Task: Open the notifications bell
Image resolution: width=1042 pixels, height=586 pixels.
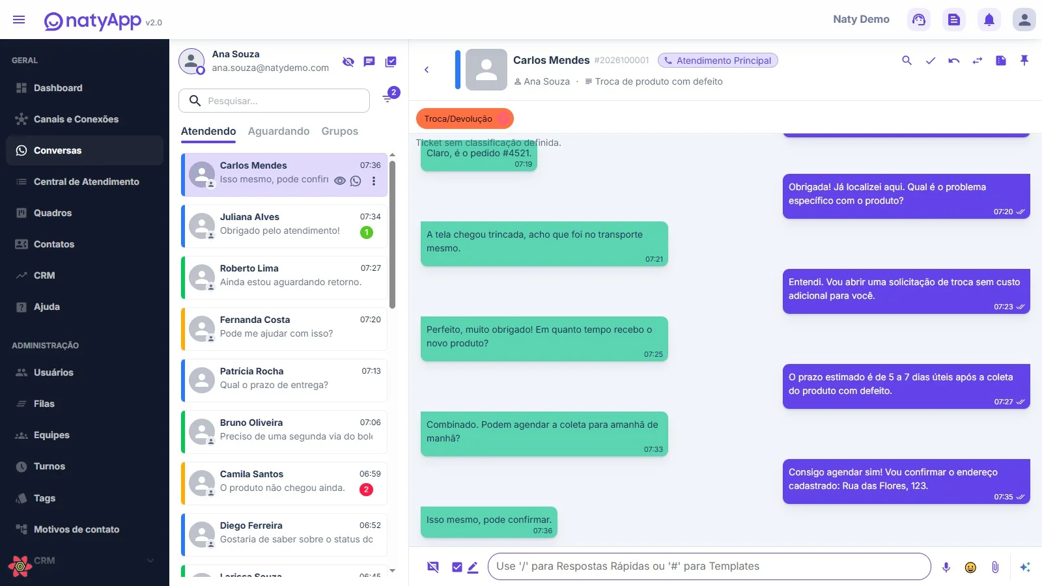Action: point(989,20)
